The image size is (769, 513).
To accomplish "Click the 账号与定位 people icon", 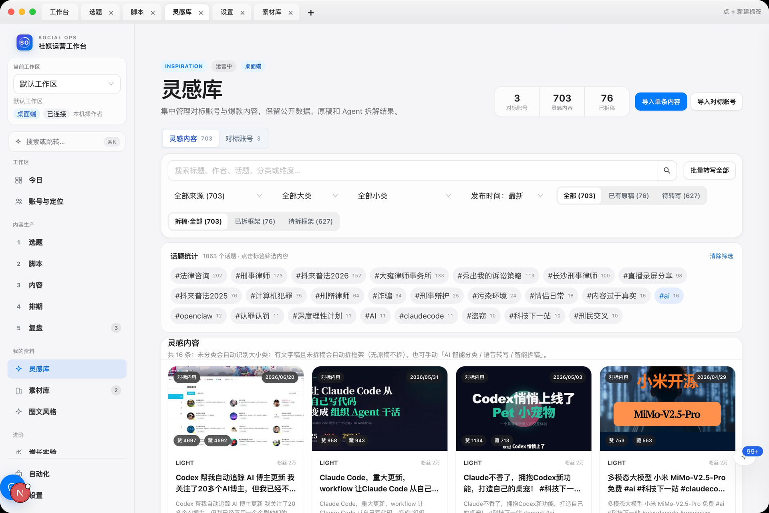I will click(18, 202).
